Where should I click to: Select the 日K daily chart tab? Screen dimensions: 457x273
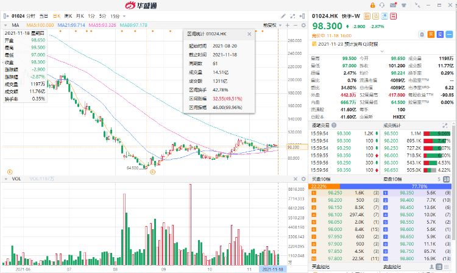pyautogui.click(x=56, y=16)
